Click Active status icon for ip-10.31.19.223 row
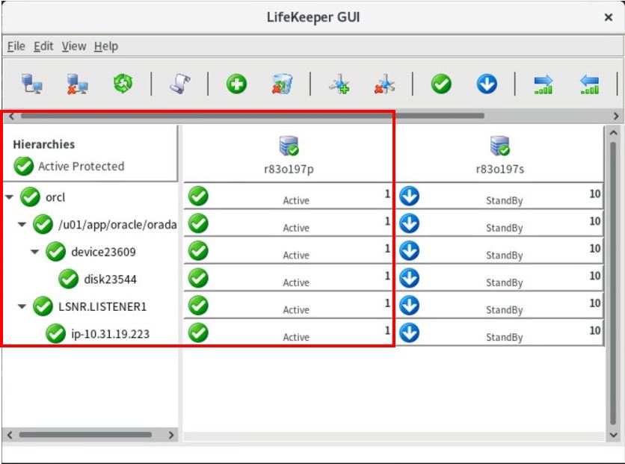Screen dimensions: 625x464 point(198,333)
